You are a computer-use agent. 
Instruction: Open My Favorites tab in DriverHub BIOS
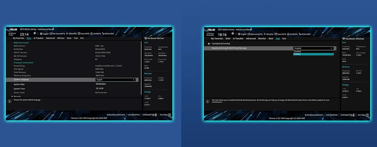point(217,38)
